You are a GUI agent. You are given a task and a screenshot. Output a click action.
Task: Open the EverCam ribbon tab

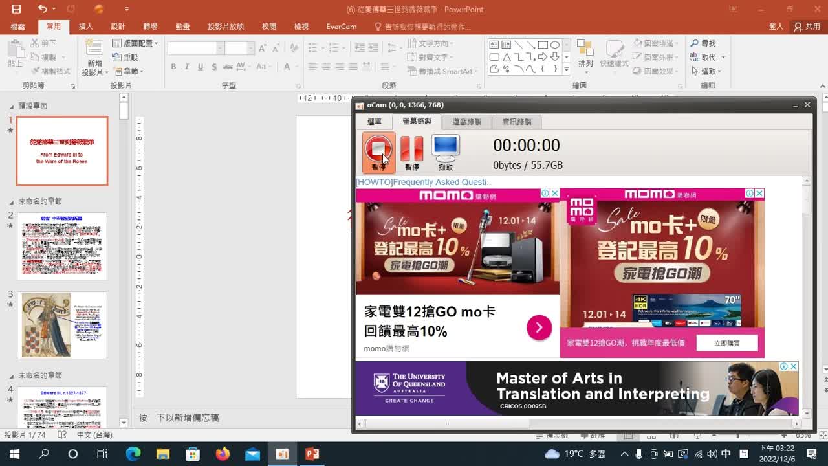point(341,27)
